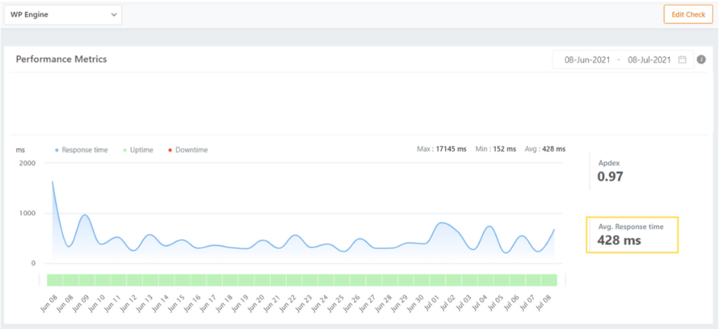
Task: Click the first Jun 08 response peak
Action: click(x=53, y=182)
